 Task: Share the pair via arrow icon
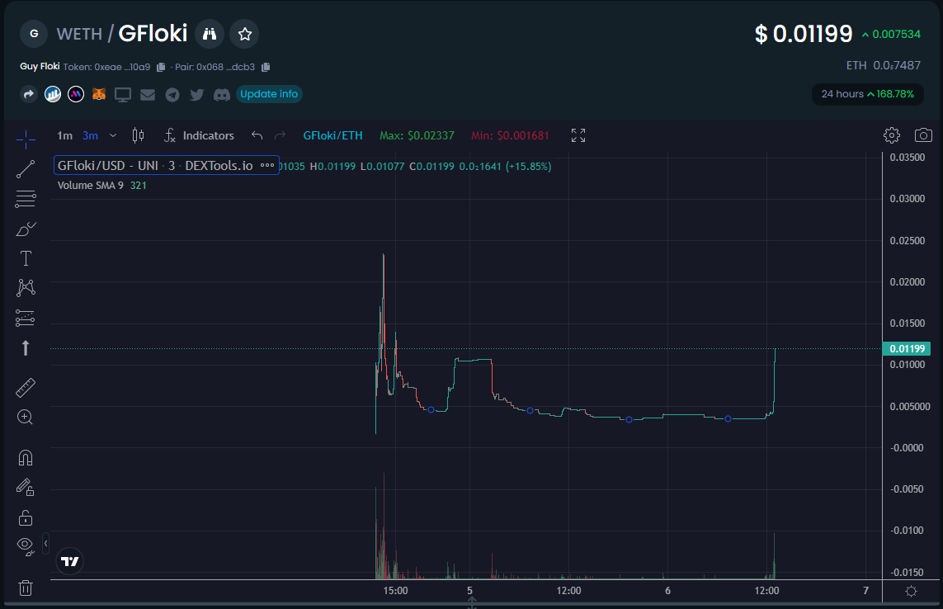28,94
